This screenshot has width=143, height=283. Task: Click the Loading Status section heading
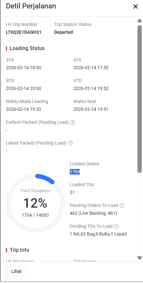(x=27, y=48)
